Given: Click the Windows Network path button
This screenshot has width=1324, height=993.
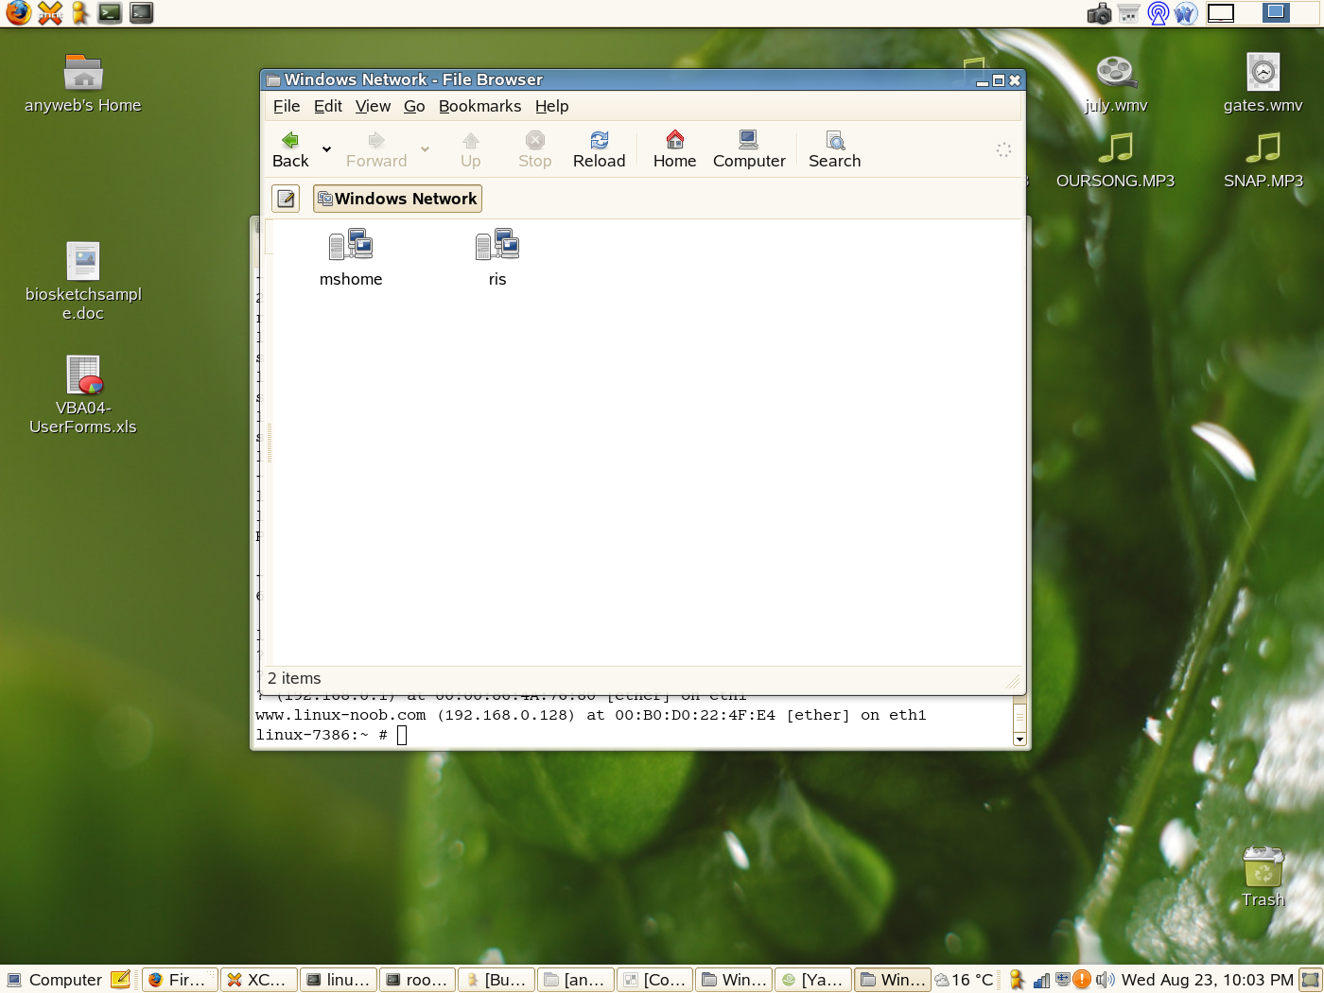Looking at the screenshot, I should click(x=397, y=199).
